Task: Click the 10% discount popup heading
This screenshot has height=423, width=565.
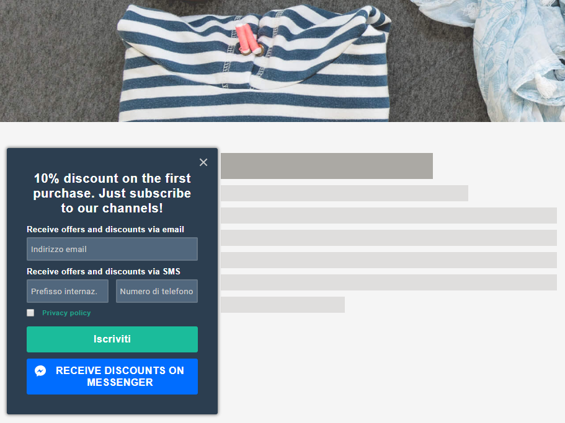Action: point(112,193)
